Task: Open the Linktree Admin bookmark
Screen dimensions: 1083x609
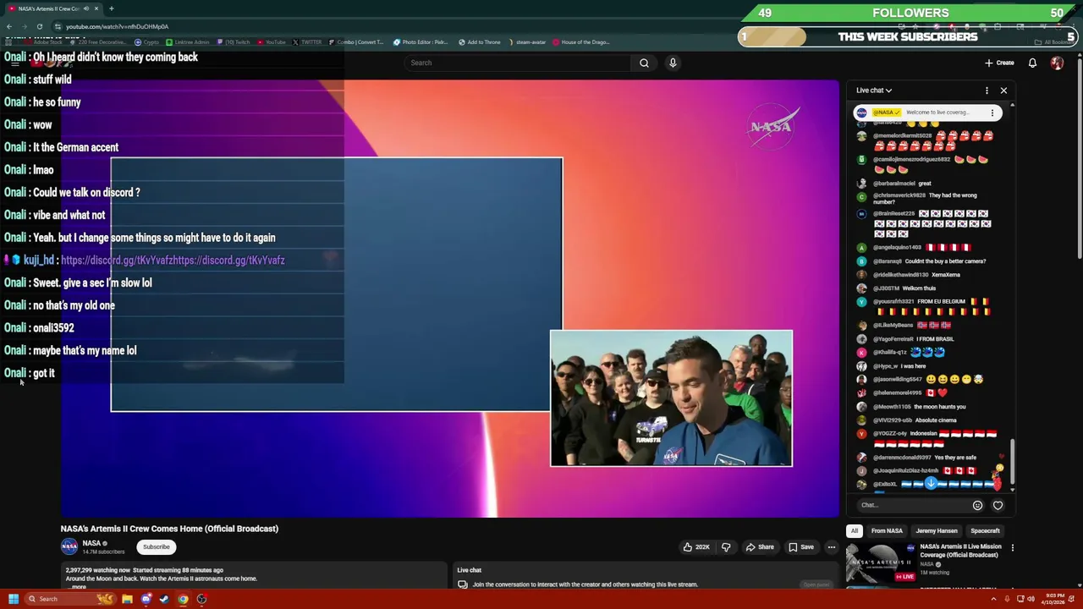Action: (188, 42)
